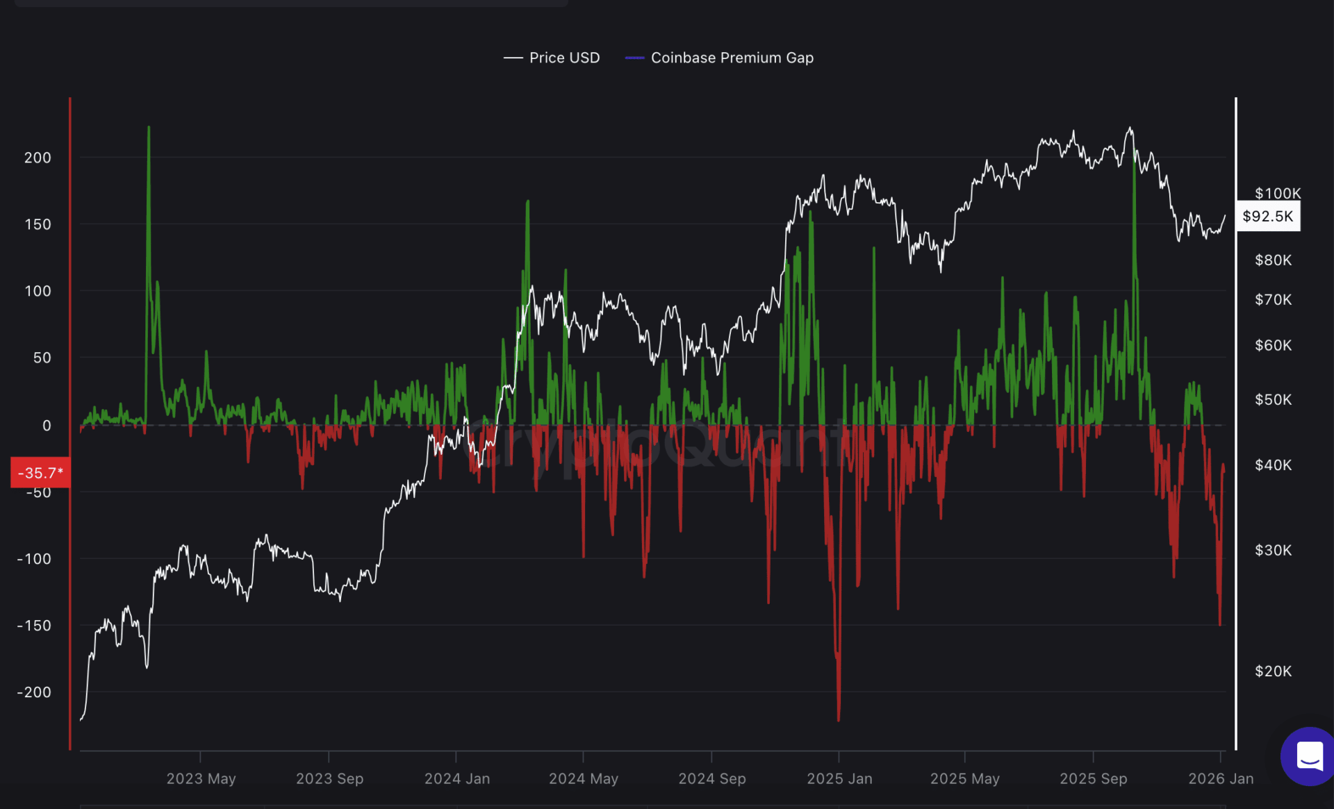Click the 2024 Jan x-axis label
This screenshot has height=809, width=1334.
[x=457, y=778]
